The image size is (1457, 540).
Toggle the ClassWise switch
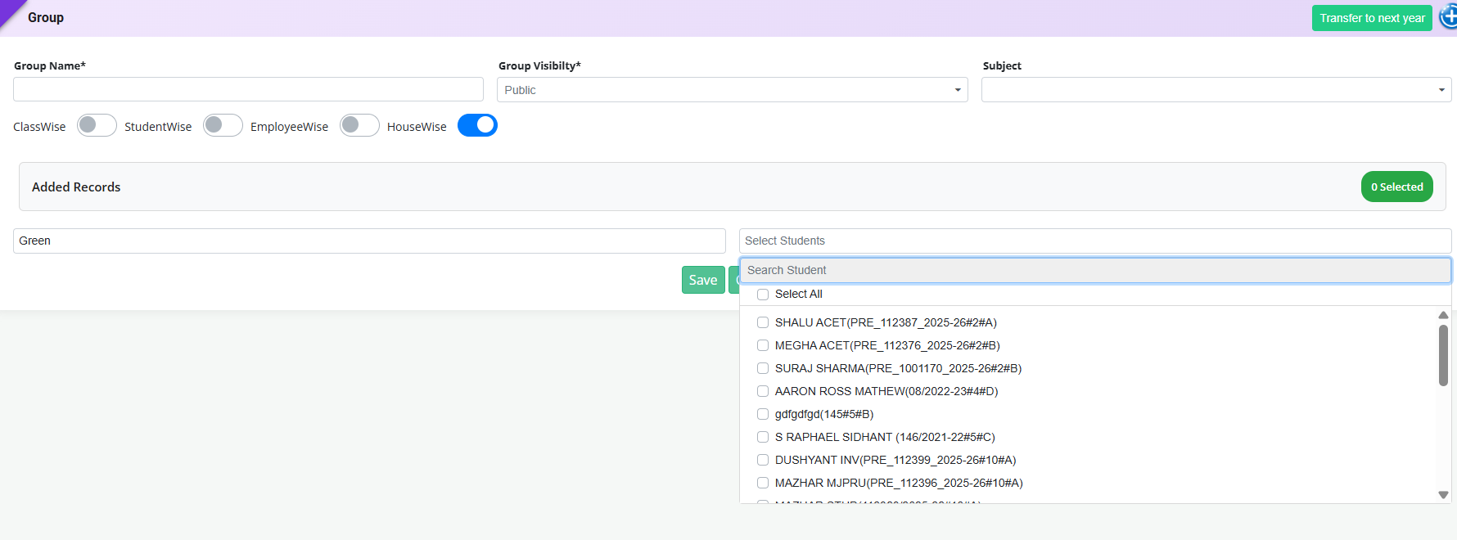pos(97,125)
